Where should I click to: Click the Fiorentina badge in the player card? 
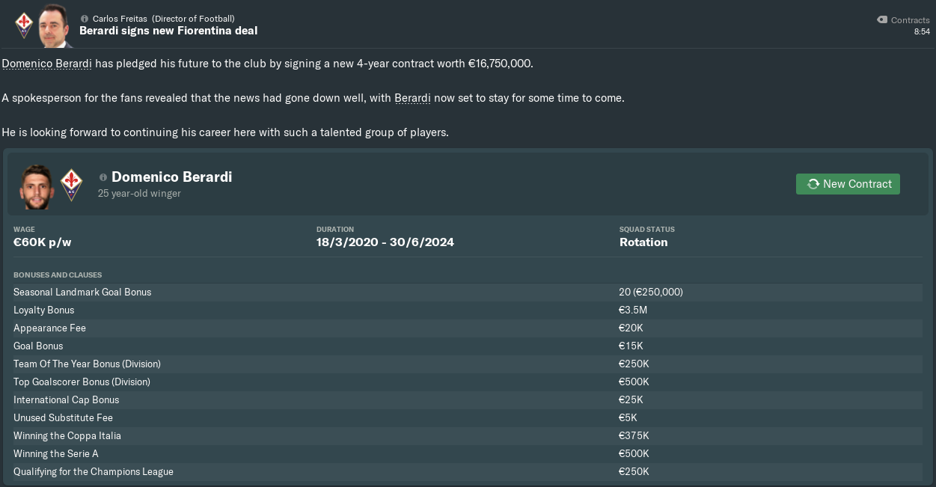tap(71, 184)
